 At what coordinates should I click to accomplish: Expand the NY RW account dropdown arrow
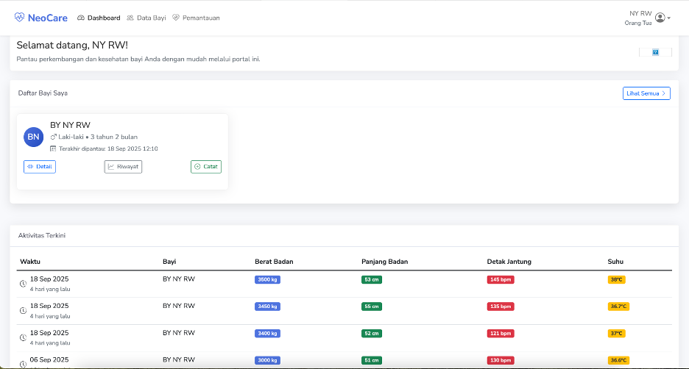pos(668,18)
